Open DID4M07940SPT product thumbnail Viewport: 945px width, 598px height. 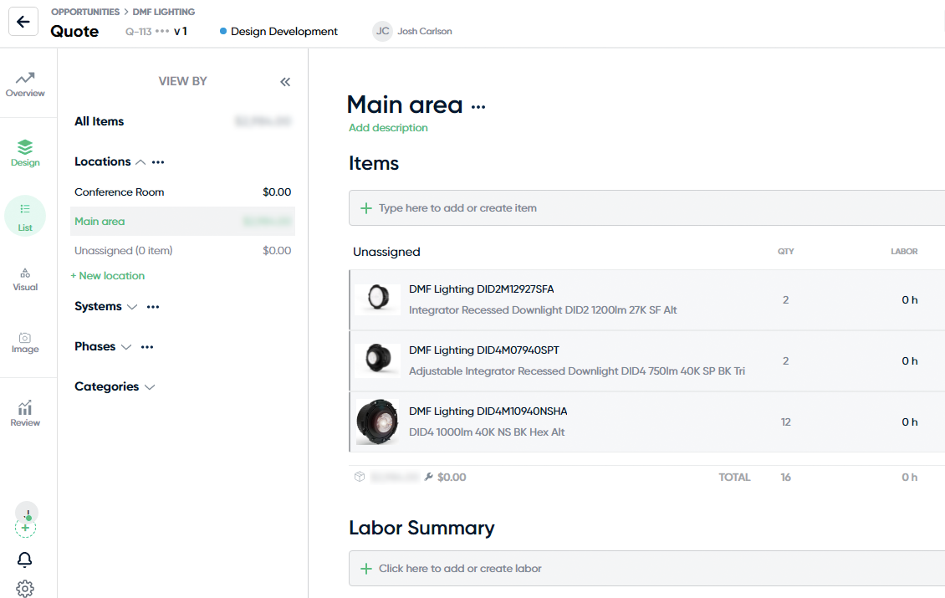(378, 360)
